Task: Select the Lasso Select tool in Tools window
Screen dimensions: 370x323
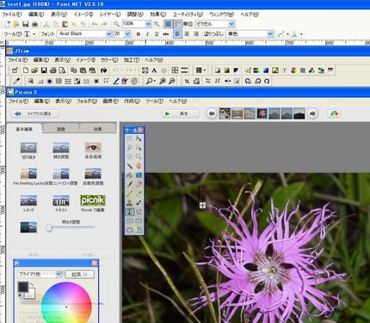Action: pyautogui.click(x=130, y=148)
